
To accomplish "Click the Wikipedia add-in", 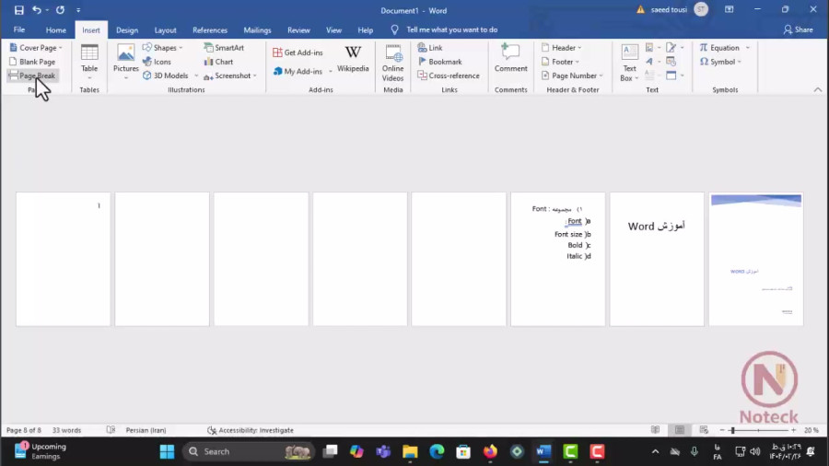I will click(x=353, y=59).
